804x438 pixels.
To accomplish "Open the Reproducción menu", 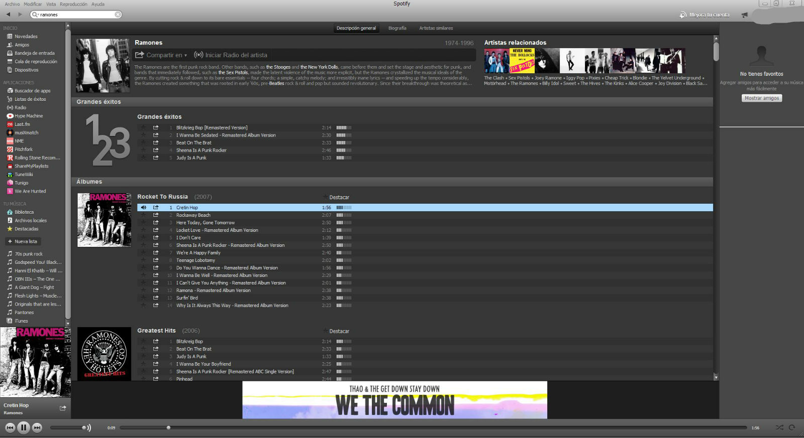I will pyautogui.click(x=73, y=4).
